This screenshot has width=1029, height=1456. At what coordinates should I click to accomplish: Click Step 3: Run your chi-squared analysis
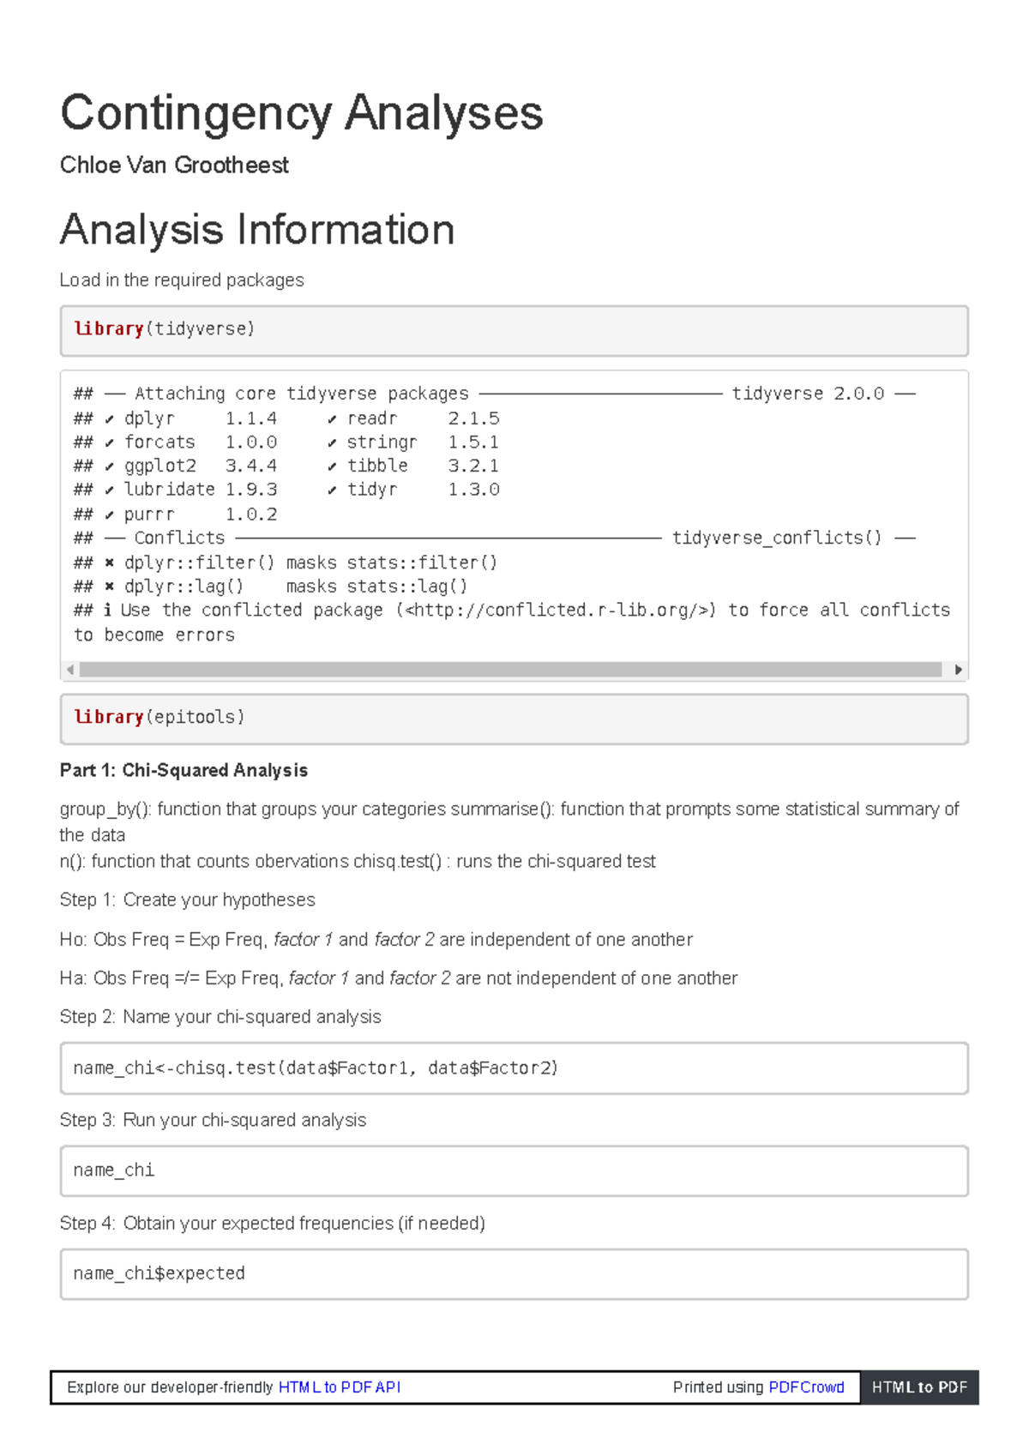pos(213,1121)
